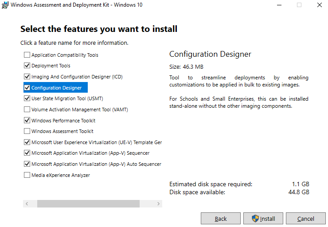Image resolution: width=328 pixels, height=227 pixels.
Task: Uncheck the Deployment Tools checkbox
Action: tap(27, 66)
